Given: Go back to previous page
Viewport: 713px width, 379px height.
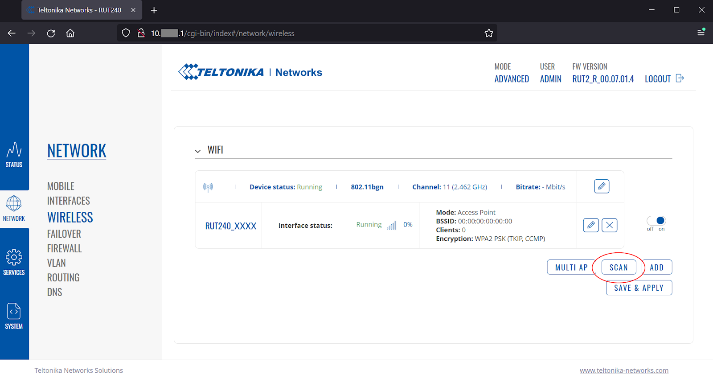Looking at the screenshot, I should pyautogui.click(x=12, y=33).
